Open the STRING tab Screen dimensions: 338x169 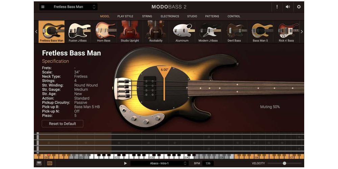pos(147,16)
